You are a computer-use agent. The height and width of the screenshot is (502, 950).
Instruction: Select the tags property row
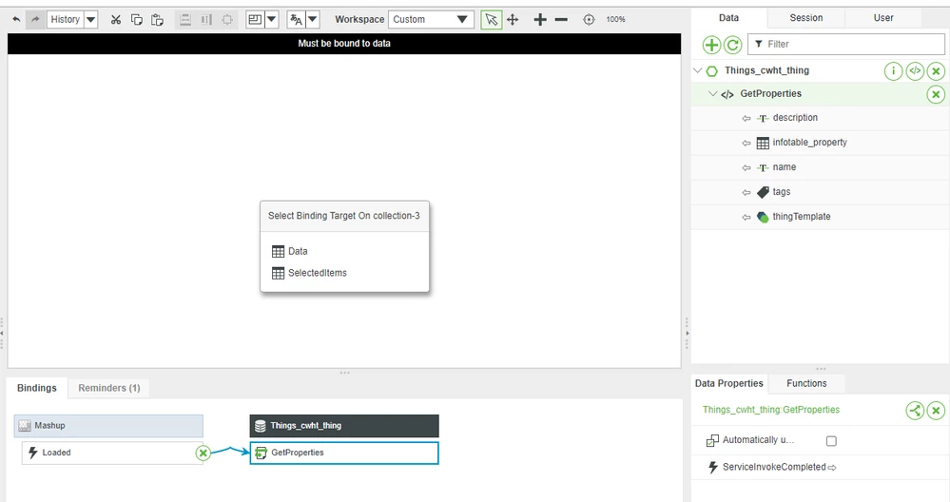[x=819, y=193]
